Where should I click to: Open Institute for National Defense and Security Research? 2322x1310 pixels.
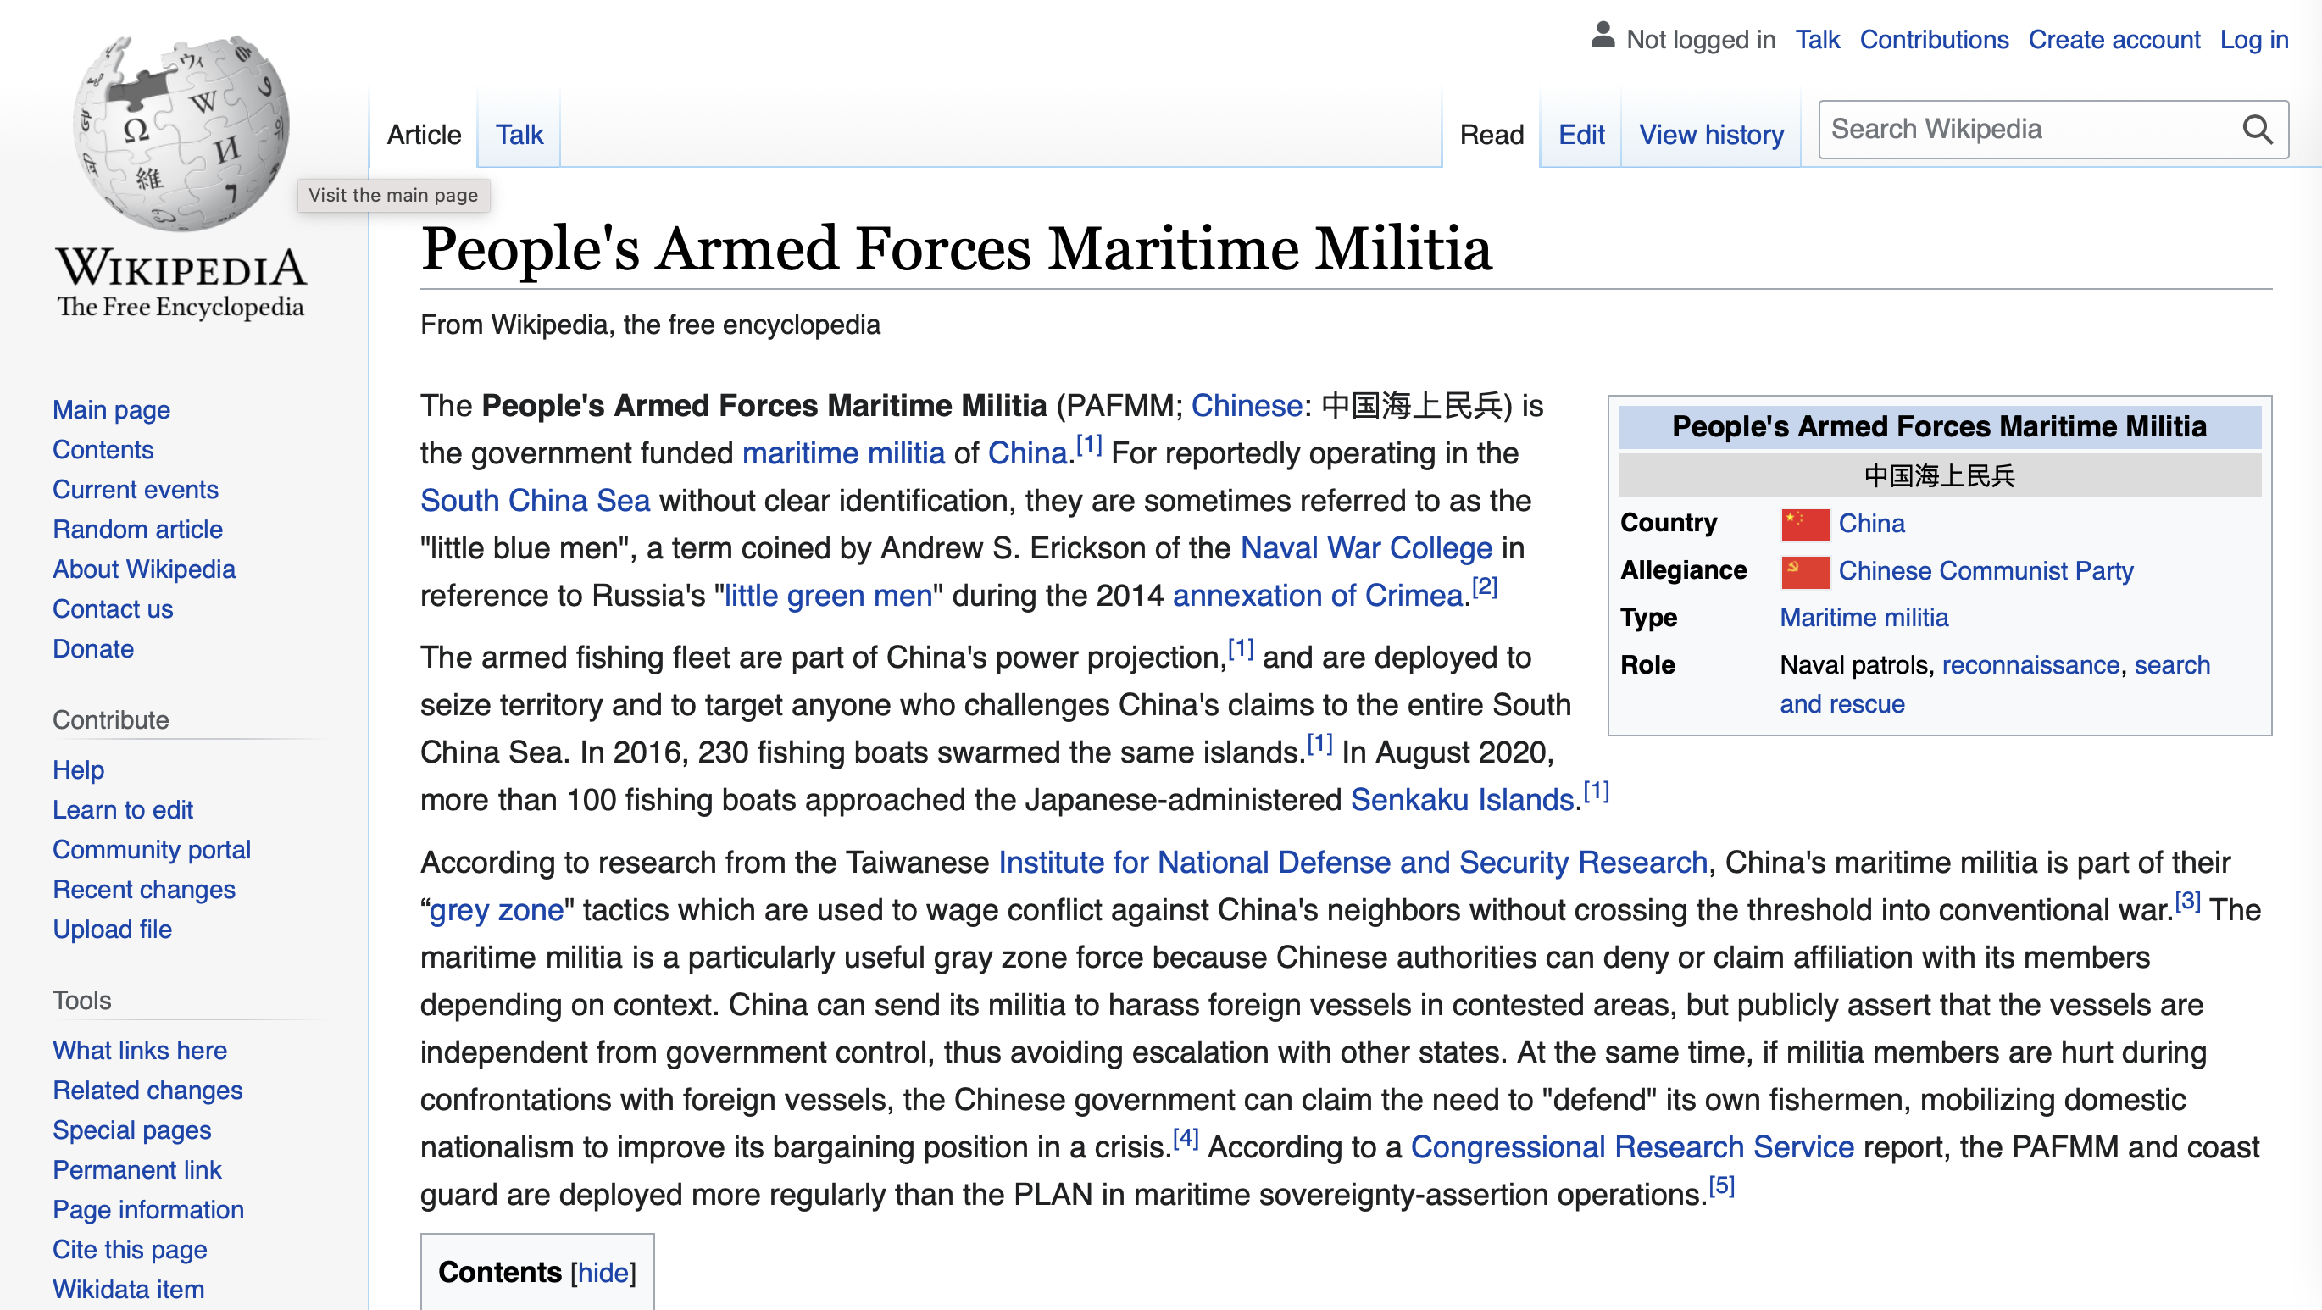pyautogui.click(x=1353, y=862)
